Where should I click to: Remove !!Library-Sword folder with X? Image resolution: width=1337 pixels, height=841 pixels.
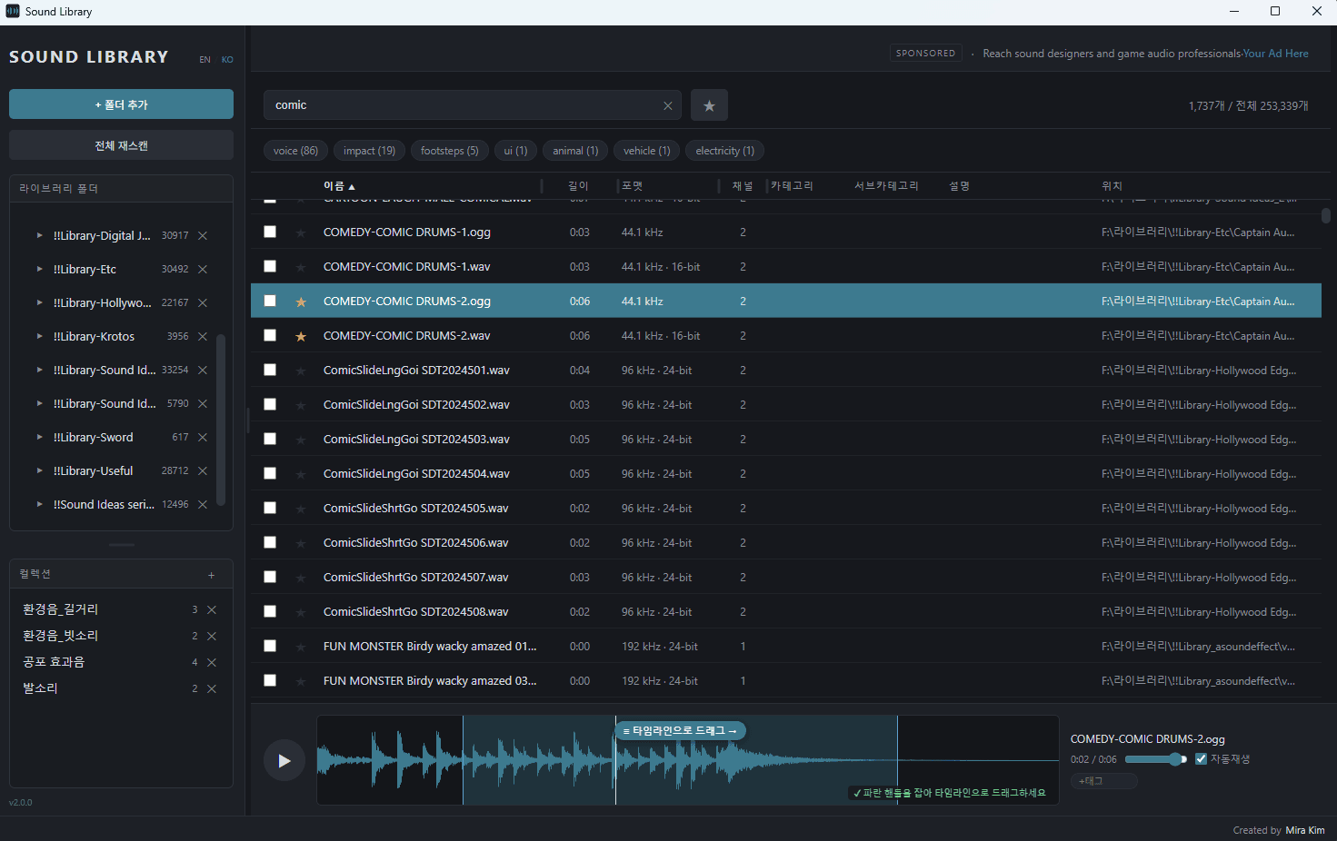(x=203, y=437)
